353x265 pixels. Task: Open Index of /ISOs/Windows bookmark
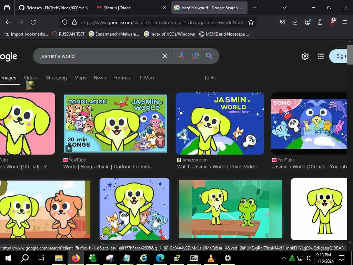click(169, 34)
